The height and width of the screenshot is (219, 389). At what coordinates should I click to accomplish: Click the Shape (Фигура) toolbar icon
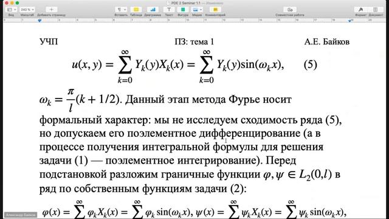(x=183, y=10)
